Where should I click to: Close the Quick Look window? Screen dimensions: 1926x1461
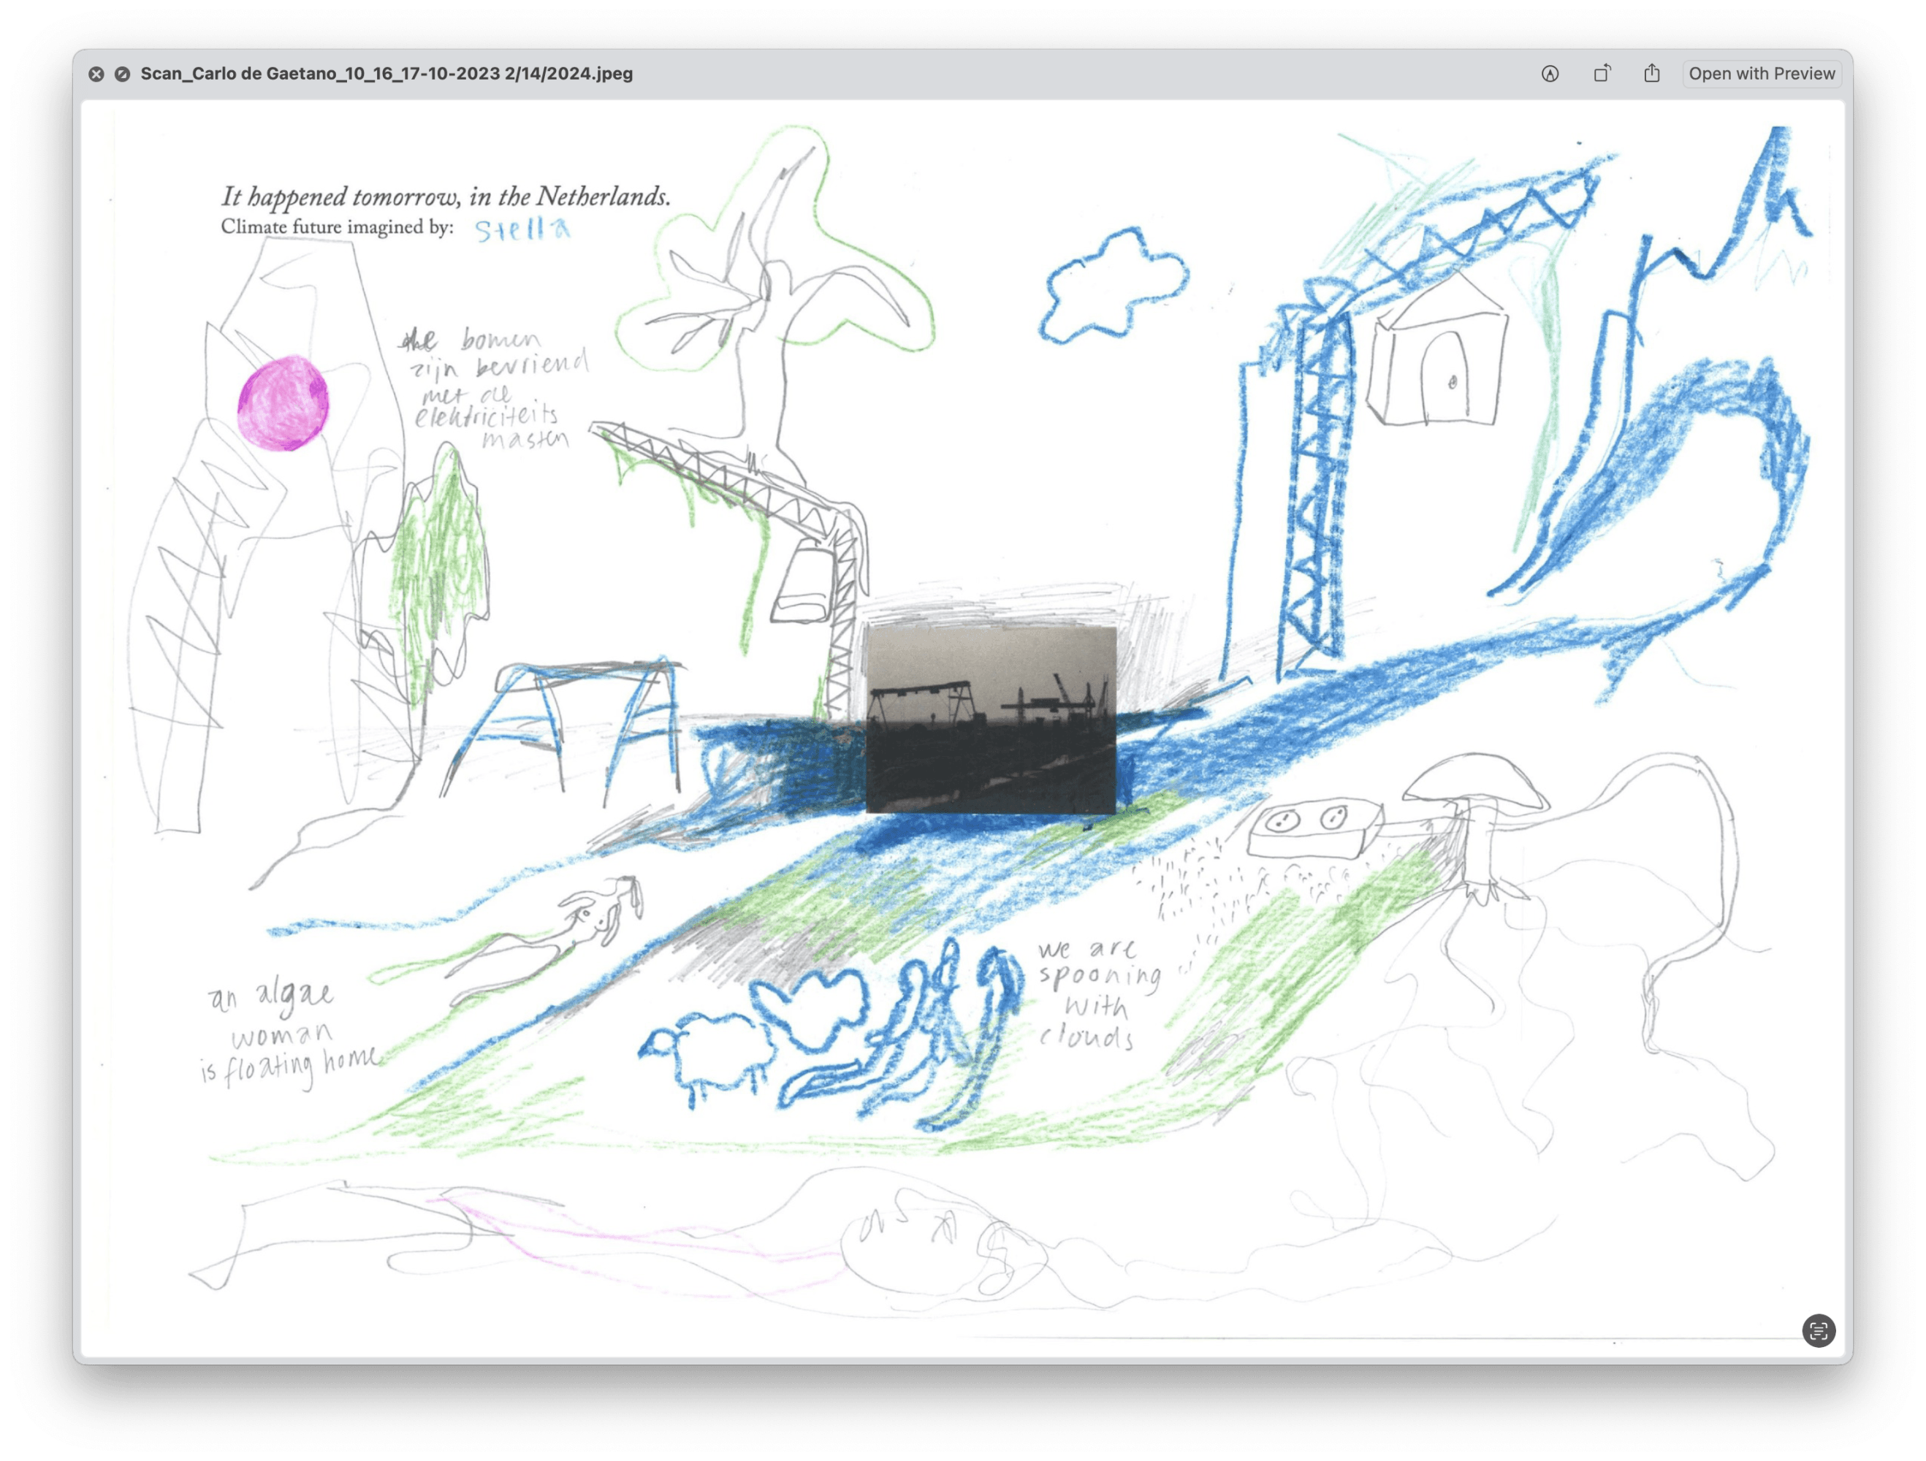coord(96,74)
